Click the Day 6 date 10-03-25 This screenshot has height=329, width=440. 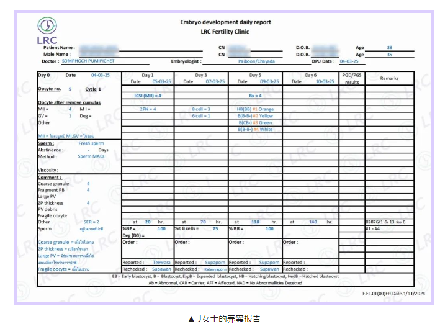click(325, 81)
